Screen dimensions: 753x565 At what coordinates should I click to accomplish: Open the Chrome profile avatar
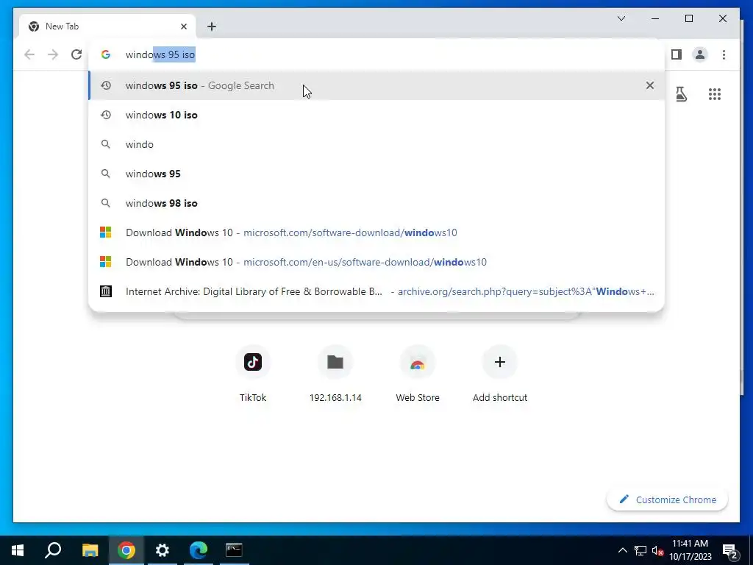click(700, 54)
